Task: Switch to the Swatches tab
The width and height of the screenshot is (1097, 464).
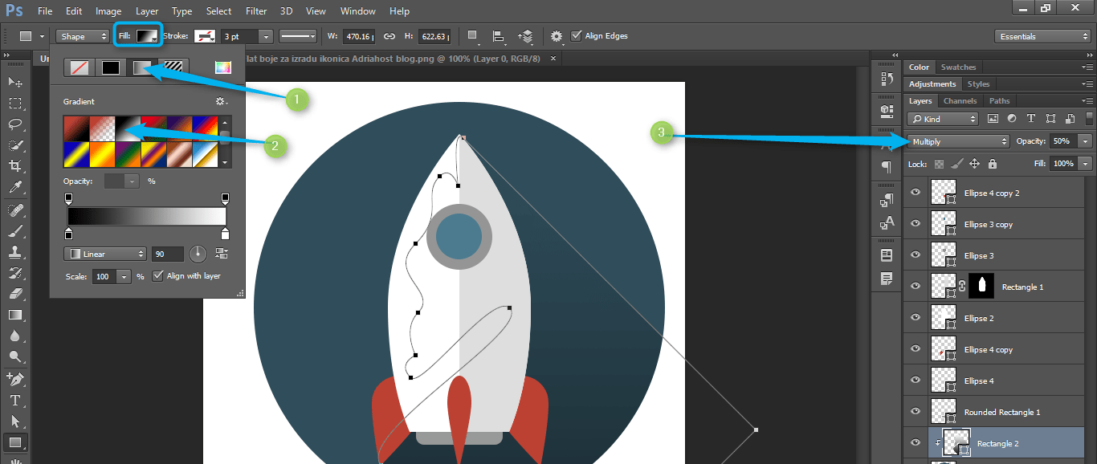Action: (958, 67)
